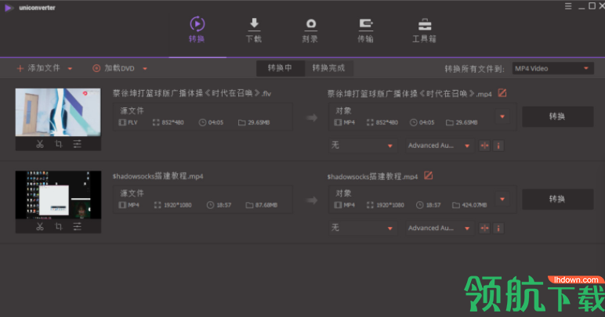Show info icon for 蔡徐坤 video
Screen dimensions: 605x317
click(498, 146)
